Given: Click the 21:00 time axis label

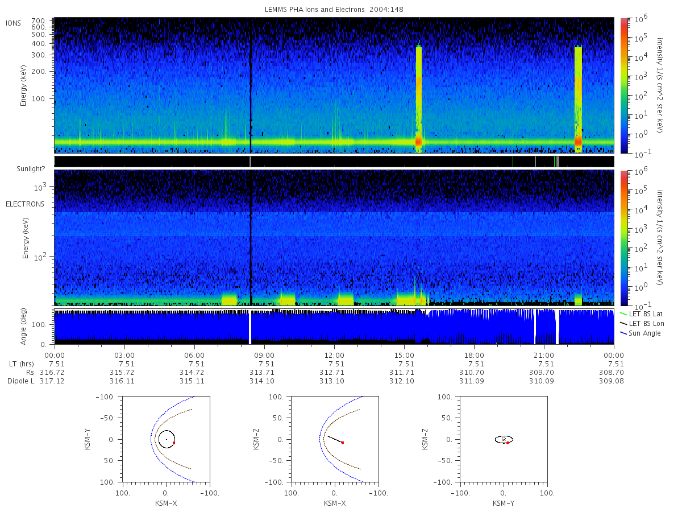Looking at the screenshot, I should [544, 355].
